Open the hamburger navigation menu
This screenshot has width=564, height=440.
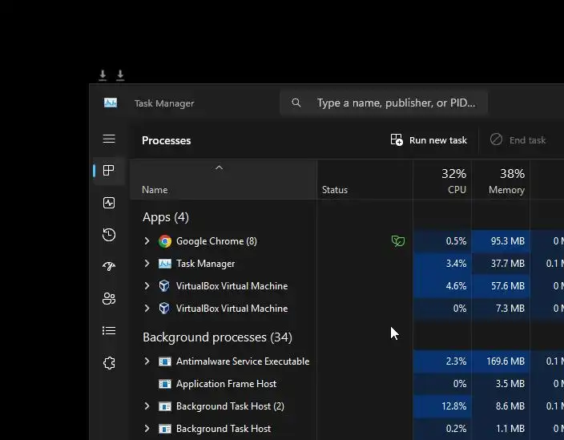[x=109, y=139]
